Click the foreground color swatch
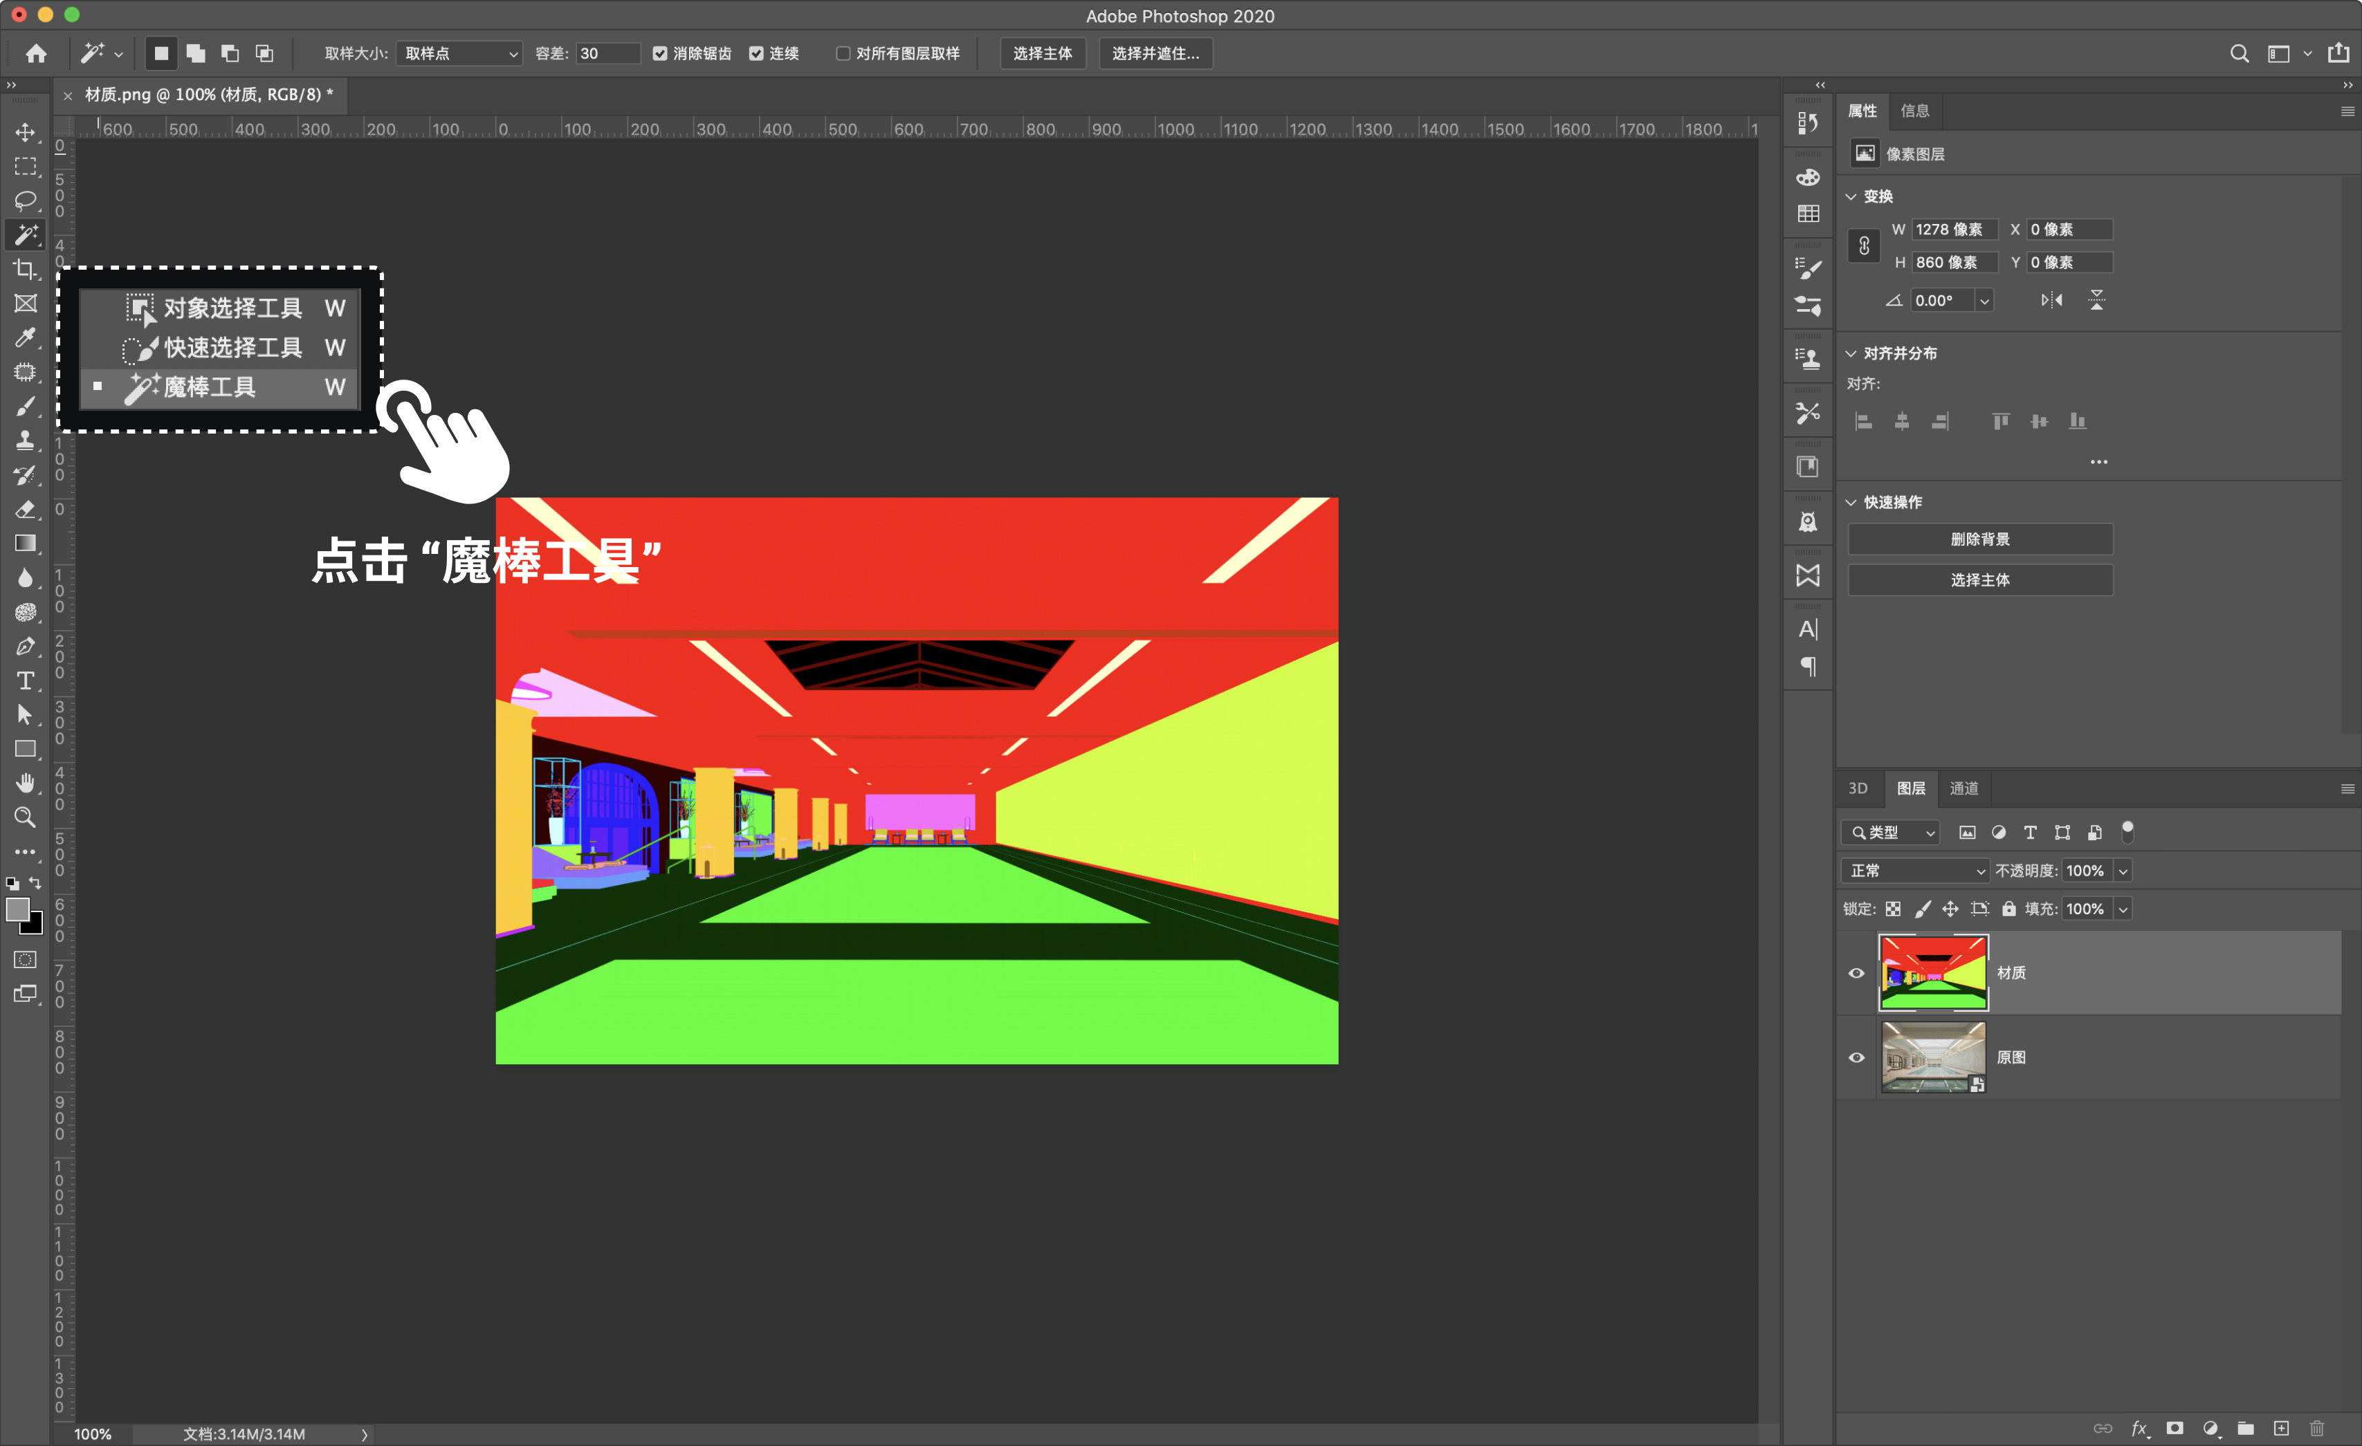The height and width of the screenshot is (1446, 2362). tap(17, 909)
